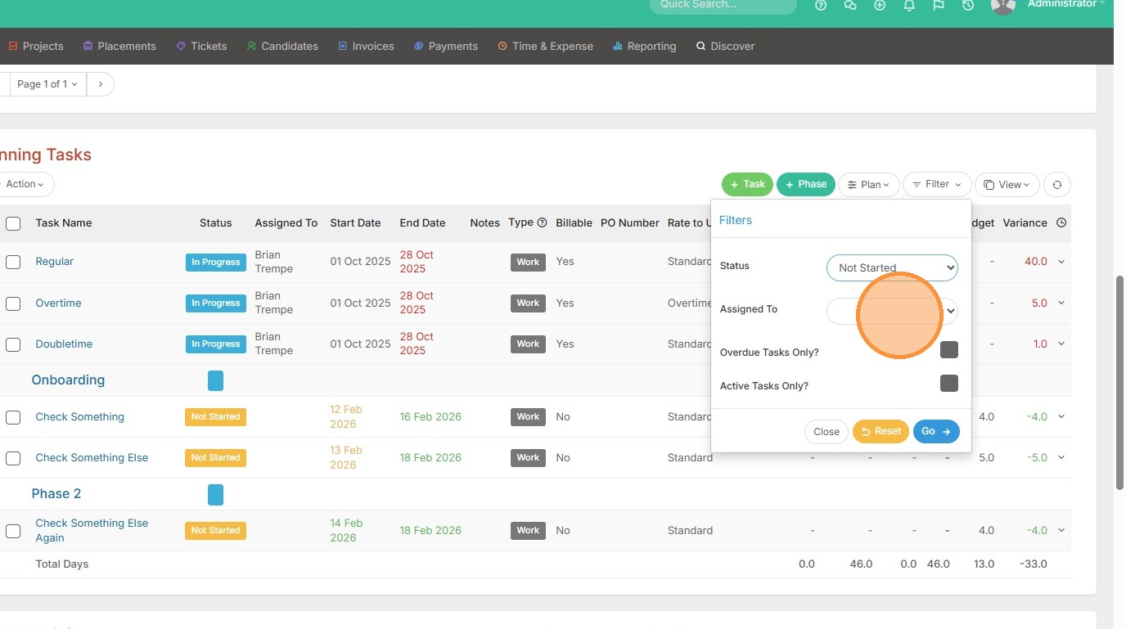This screenshot has height=629, width=1126.
Task: Expand the Overtime row chevron
Action: 1061,303
